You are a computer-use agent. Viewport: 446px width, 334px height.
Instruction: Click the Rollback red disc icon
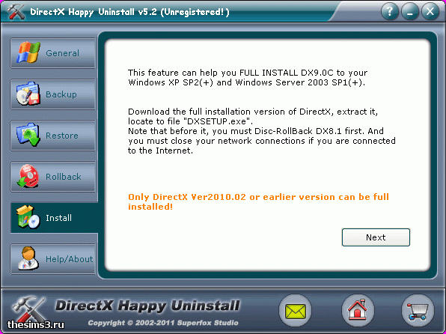click(28, 176)
